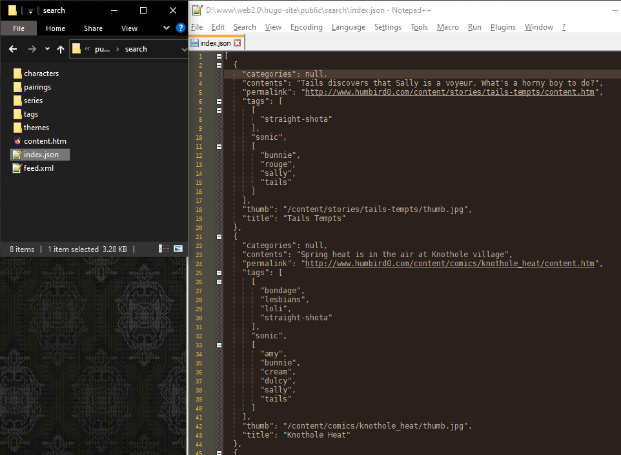Screen dimensions: 621x455
Task: Click the File button in Explorer ribbon
Action: 19,28
